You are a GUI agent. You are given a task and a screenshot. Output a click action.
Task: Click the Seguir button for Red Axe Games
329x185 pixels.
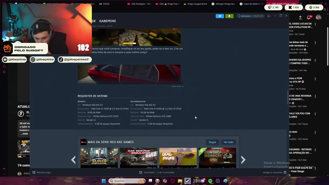[212, 142]
